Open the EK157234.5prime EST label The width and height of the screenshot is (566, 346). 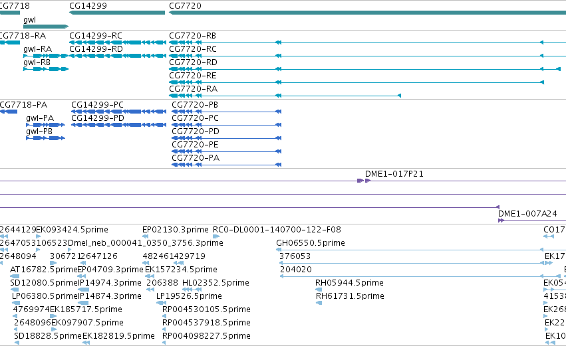click(x=181, y=270)
